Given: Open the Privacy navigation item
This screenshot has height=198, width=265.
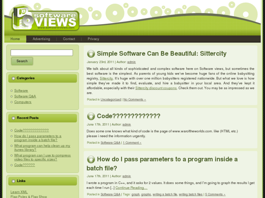Looking at the screenshot, I should click(93, 39).
